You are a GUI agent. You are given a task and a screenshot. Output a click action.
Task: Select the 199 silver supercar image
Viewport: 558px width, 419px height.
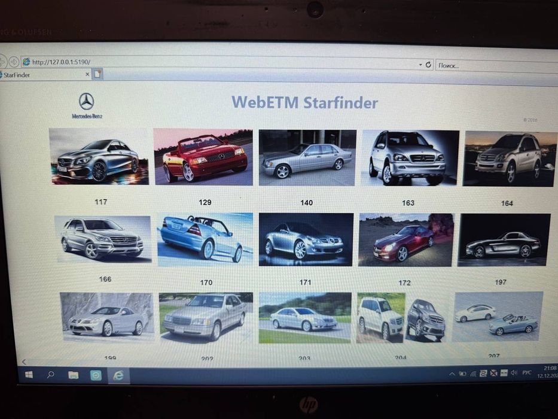coord(107,317)
